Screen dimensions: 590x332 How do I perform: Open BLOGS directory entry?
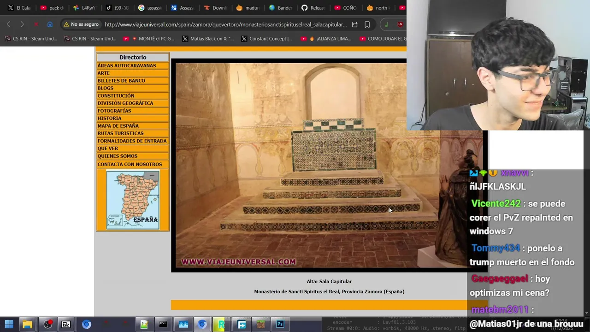tap(132, 88)
